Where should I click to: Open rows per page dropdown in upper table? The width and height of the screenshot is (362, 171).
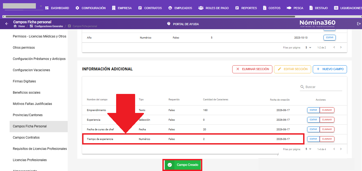click(x=308, y=48)
